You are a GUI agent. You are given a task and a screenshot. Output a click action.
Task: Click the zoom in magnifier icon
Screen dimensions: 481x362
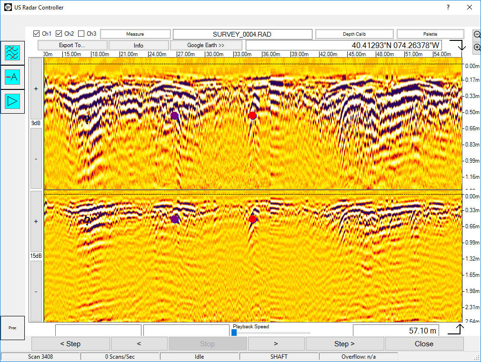pos(477,47)
